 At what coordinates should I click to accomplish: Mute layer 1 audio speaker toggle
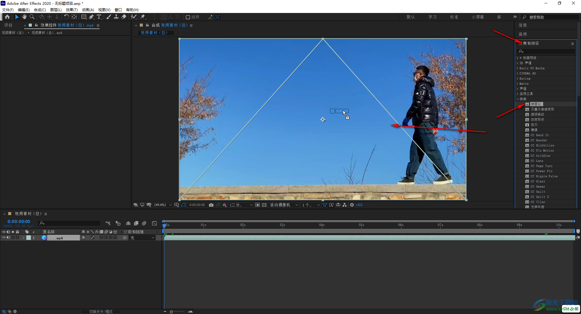pos(8,238)
